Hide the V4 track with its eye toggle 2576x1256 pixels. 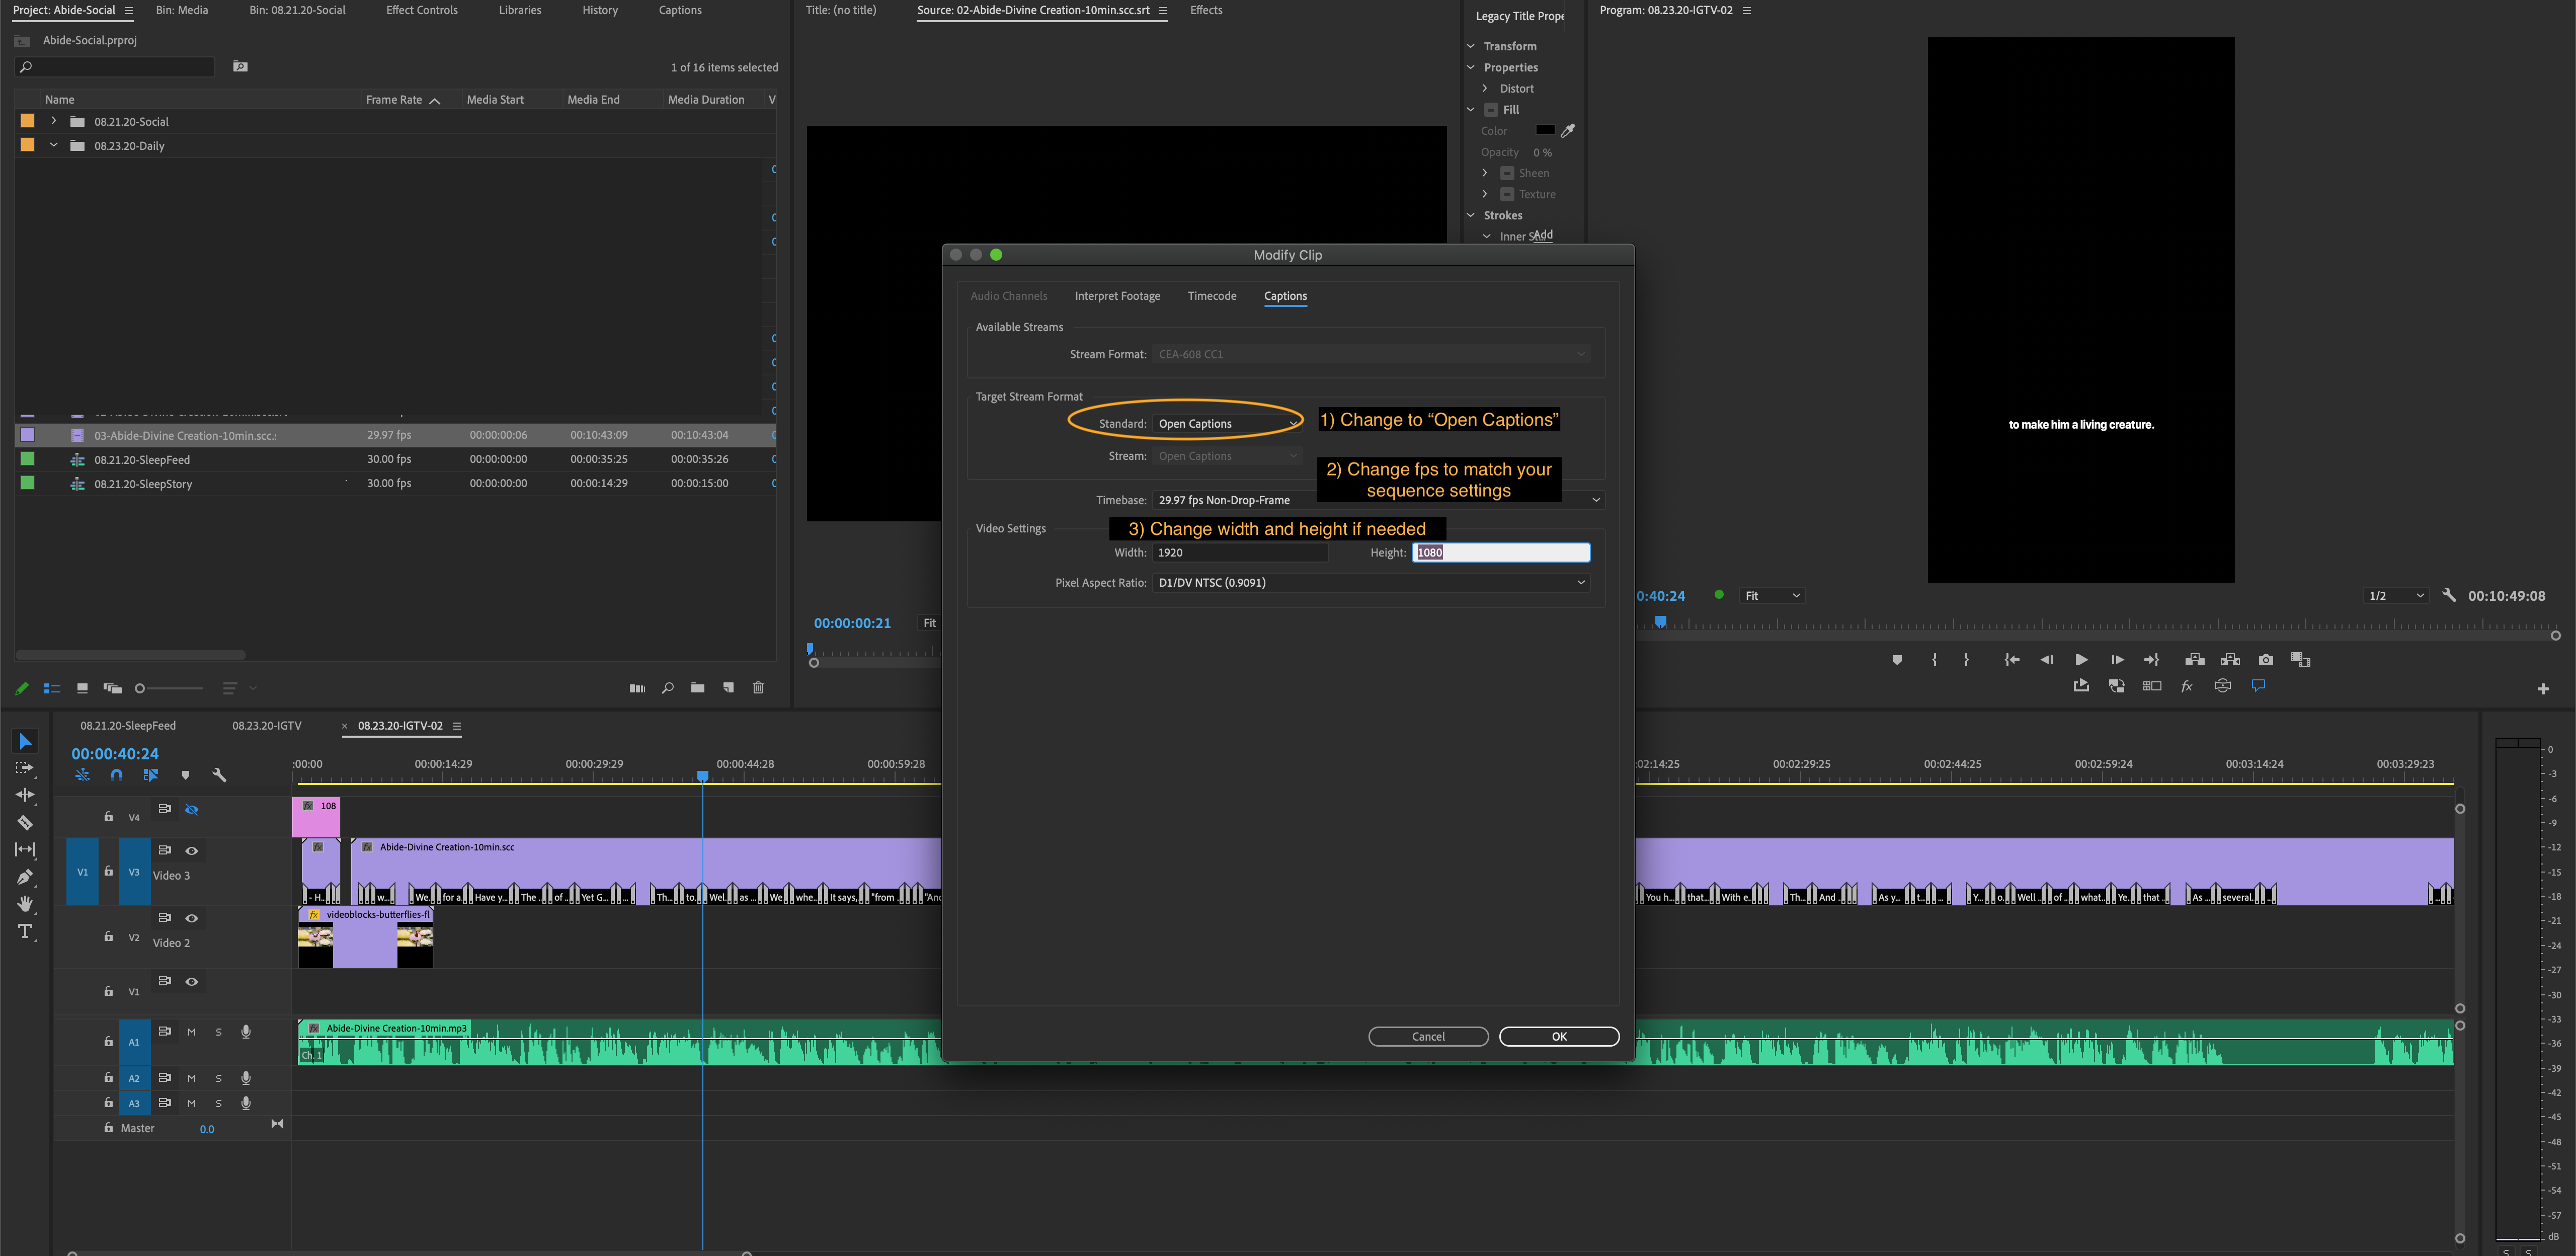point(192,810)
